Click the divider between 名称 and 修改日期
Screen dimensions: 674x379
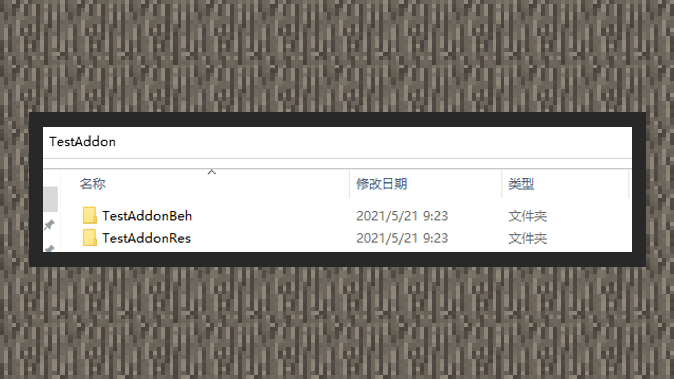(349, 184)
